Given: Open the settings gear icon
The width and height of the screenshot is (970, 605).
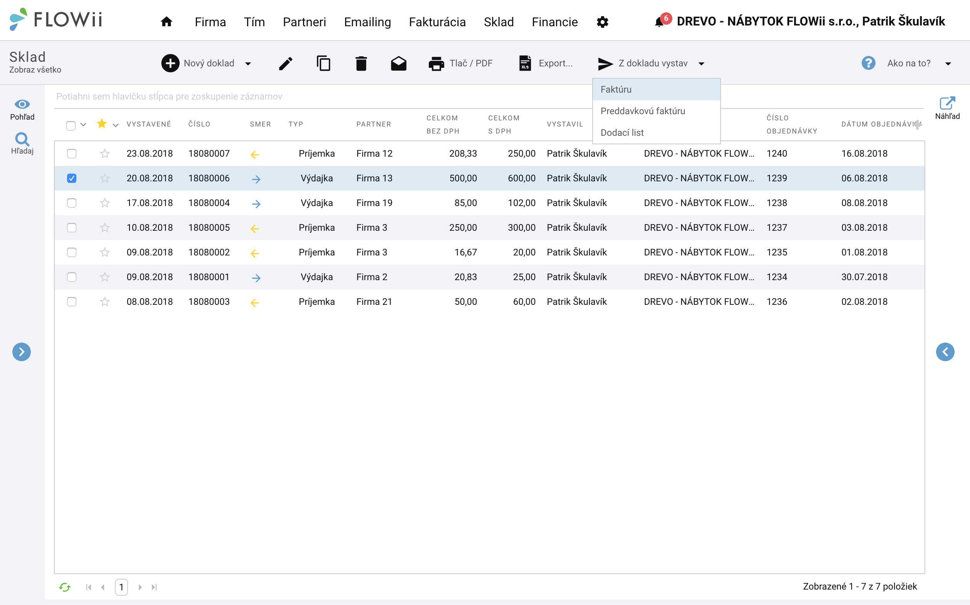Looking at the screenshot, I should 602,22.
